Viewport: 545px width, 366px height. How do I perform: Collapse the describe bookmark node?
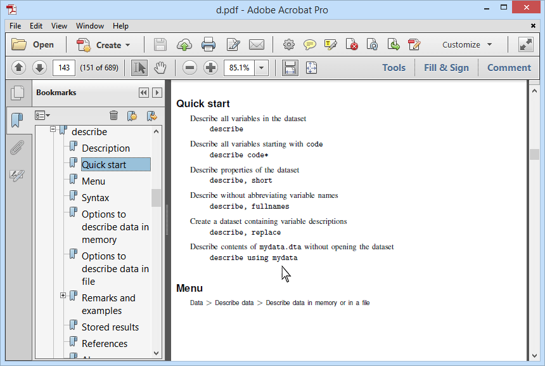tap(53, 129)
